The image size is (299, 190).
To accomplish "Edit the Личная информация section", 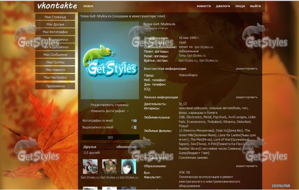I will [x=246, y=97].
